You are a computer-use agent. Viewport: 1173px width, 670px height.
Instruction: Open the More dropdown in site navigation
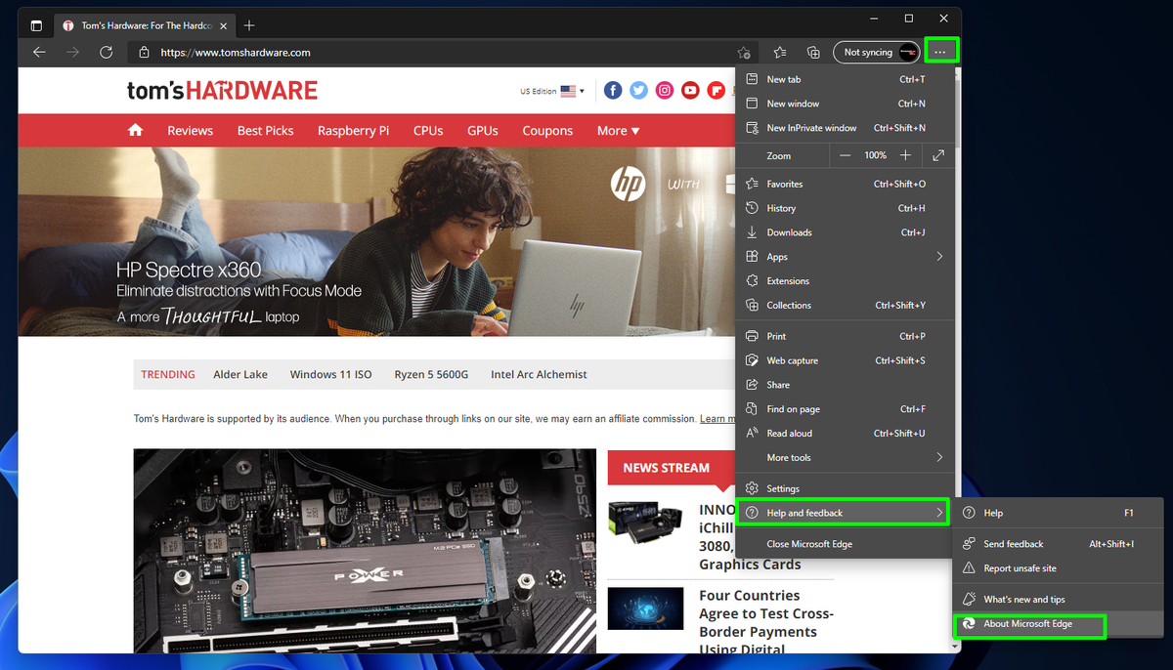(618, 131)
